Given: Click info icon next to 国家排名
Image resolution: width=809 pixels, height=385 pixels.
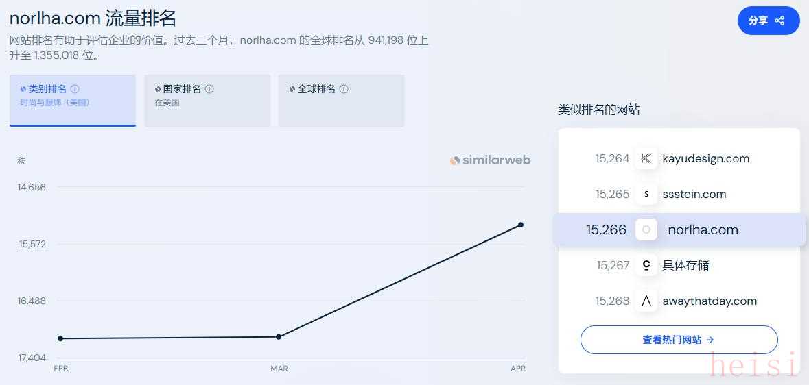Looking at the screenshot, I should coord(209,89).
